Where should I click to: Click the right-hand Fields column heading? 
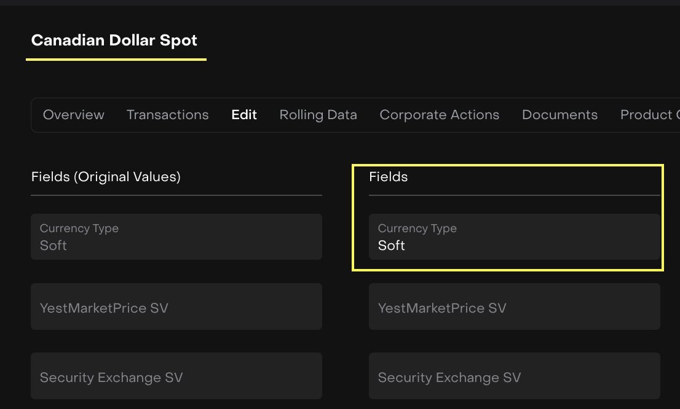click(x=388, y=177)
